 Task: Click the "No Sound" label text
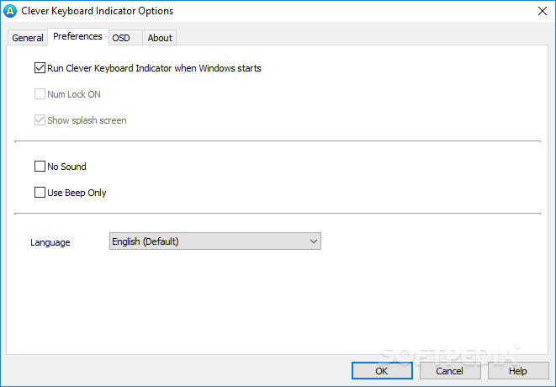pos(66,167)
